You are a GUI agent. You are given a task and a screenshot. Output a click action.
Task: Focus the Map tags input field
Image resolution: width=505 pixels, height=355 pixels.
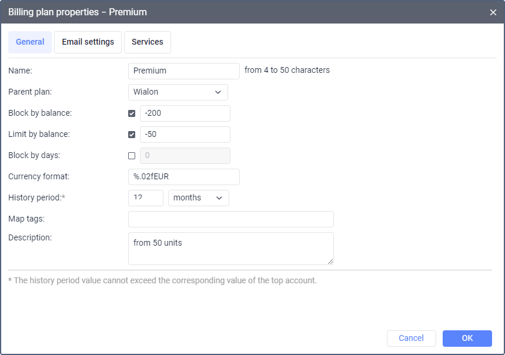(x=230, y=219)
